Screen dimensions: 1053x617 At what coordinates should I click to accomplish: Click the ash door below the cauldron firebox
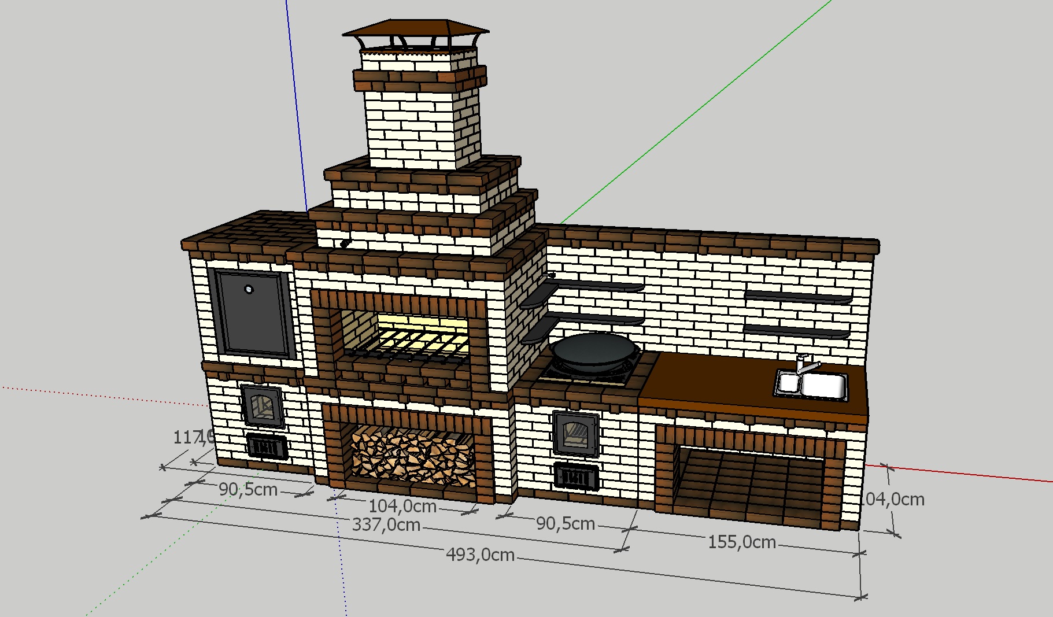pyautogui.click(x=576, y=476)
